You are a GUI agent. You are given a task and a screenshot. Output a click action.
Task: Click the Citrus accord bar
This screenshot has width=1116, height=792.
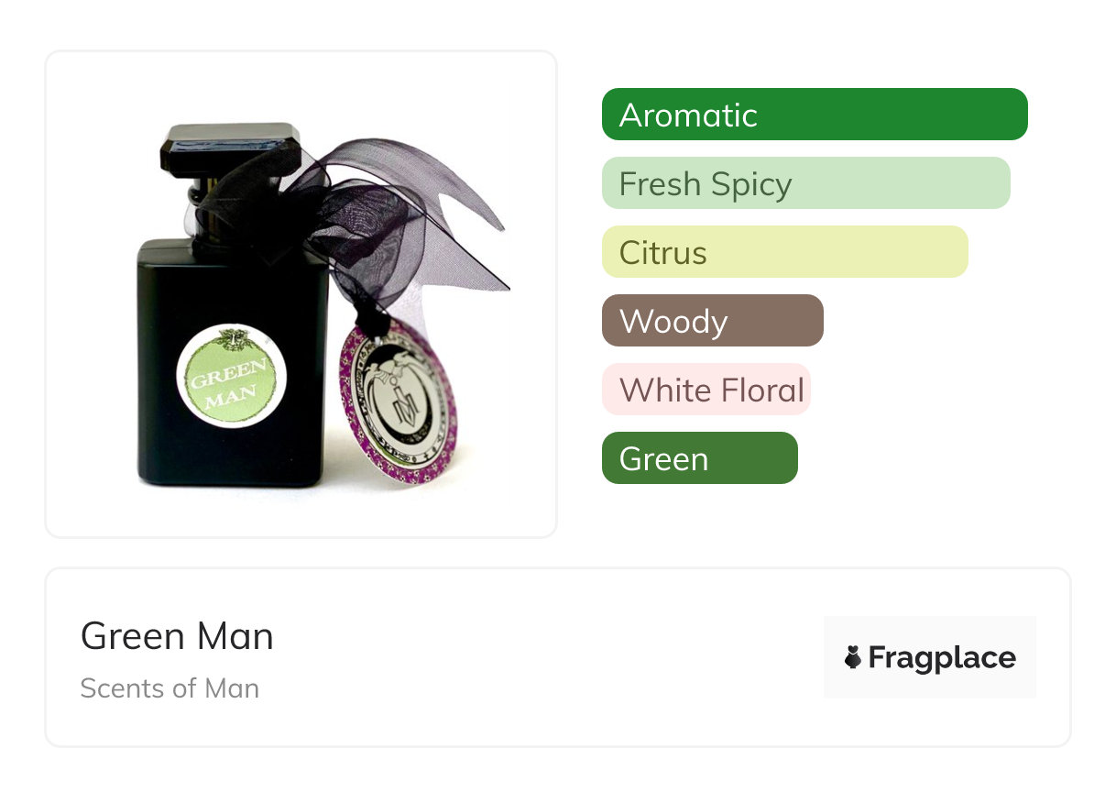785,252
